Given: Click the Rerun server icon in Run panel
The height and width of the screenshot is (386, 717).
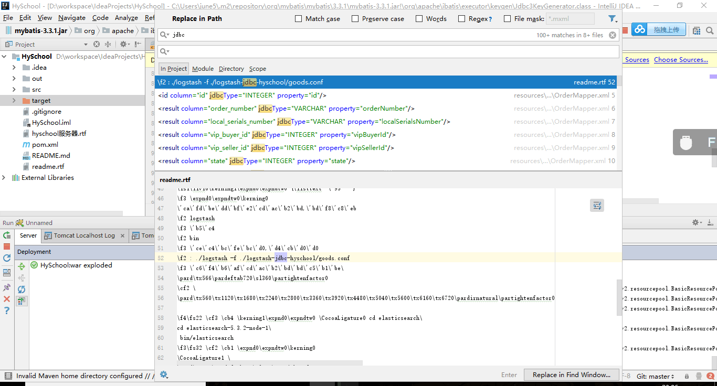Looking at the screenshot, I should coord(7,235).
